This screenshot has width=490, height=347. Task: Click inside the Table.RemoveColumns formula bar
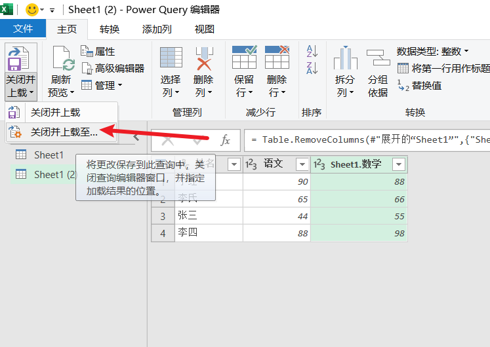(367, 140)
